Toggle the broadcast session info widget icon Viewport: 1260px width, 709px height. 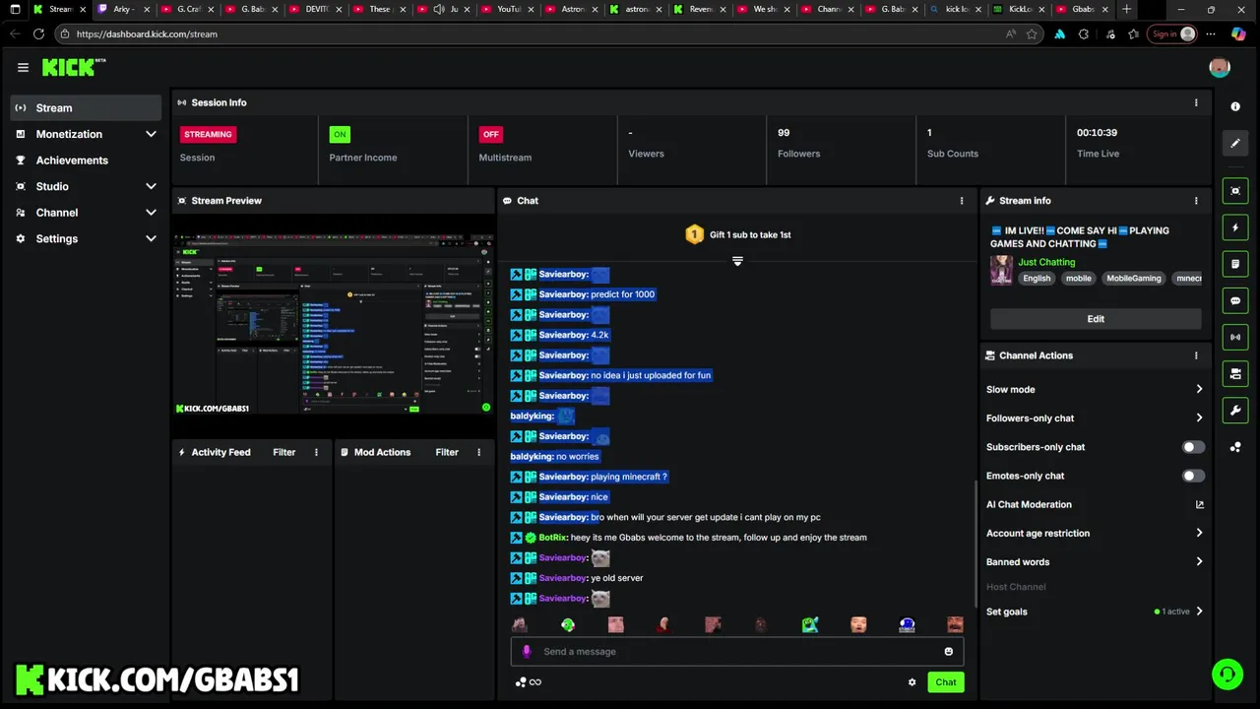point(1235,337)
